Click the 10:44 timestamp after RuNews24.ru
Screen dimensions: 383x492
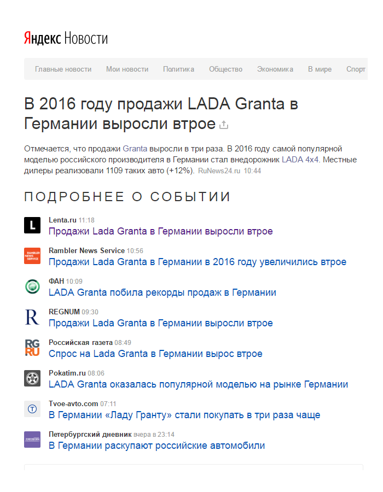[x=252, y=171]
